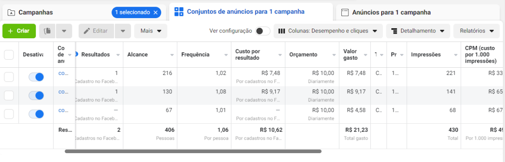The width and height of the screenshot is (505, 162).
Task: Expand the Mais dropdown menu
Action: [x=151, y=31]
